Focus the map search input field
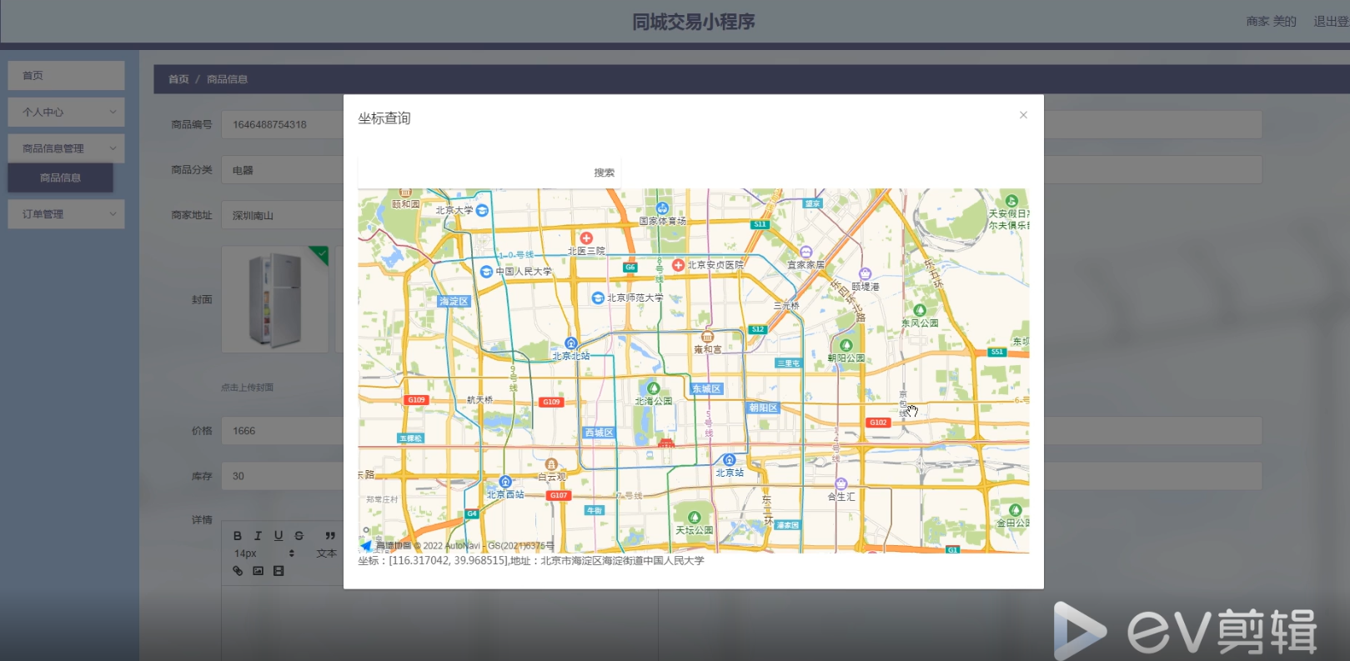 [x=474, y=173]
